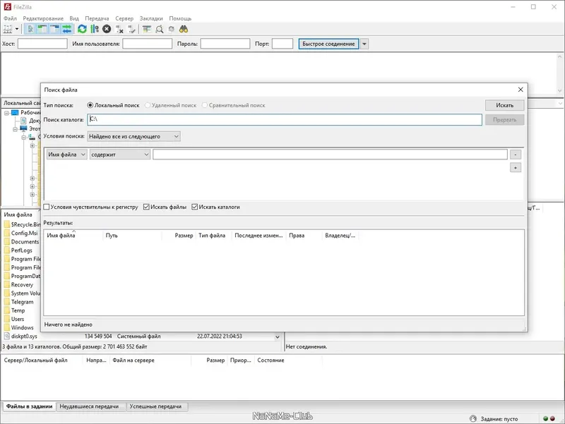The height and width of the screenshot is (424, 565).
Task: Click the green Refresh file lists icon
Action: [x=82, y=29]
